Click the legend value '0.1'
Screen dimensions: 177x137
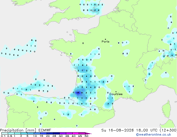(x=3, y=136)
